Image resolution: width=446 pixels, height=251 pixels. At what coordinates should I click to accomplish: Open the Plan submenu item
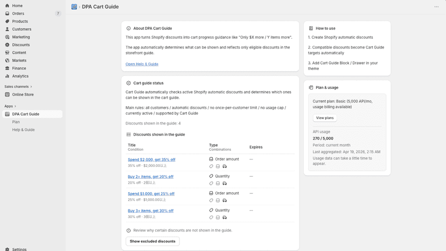pyautogui.click(x=16, y=122)
